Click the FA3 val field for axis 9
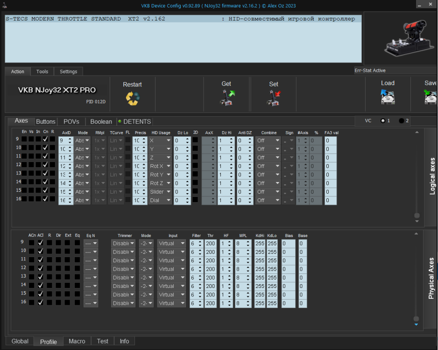Image resolution: width=438 pixels, height=350 pixels. tap(330, 140)
